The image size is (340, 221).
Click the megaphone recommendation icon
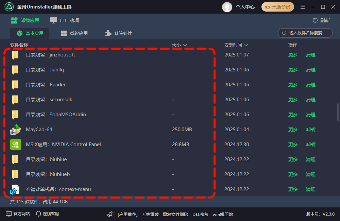point(111,214)
